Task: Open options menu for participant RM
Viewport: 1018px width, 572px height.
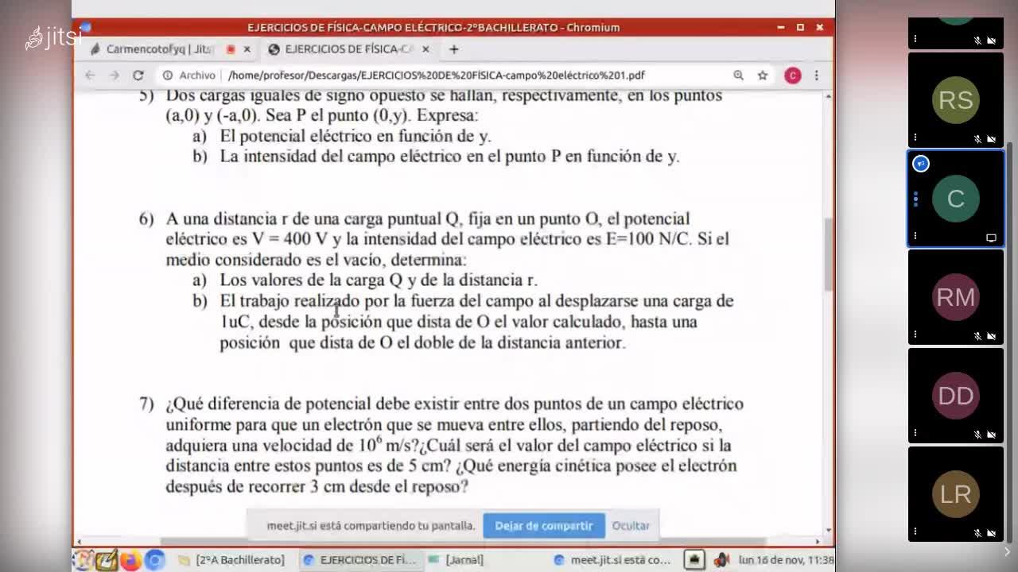Action: pos(915,334)
